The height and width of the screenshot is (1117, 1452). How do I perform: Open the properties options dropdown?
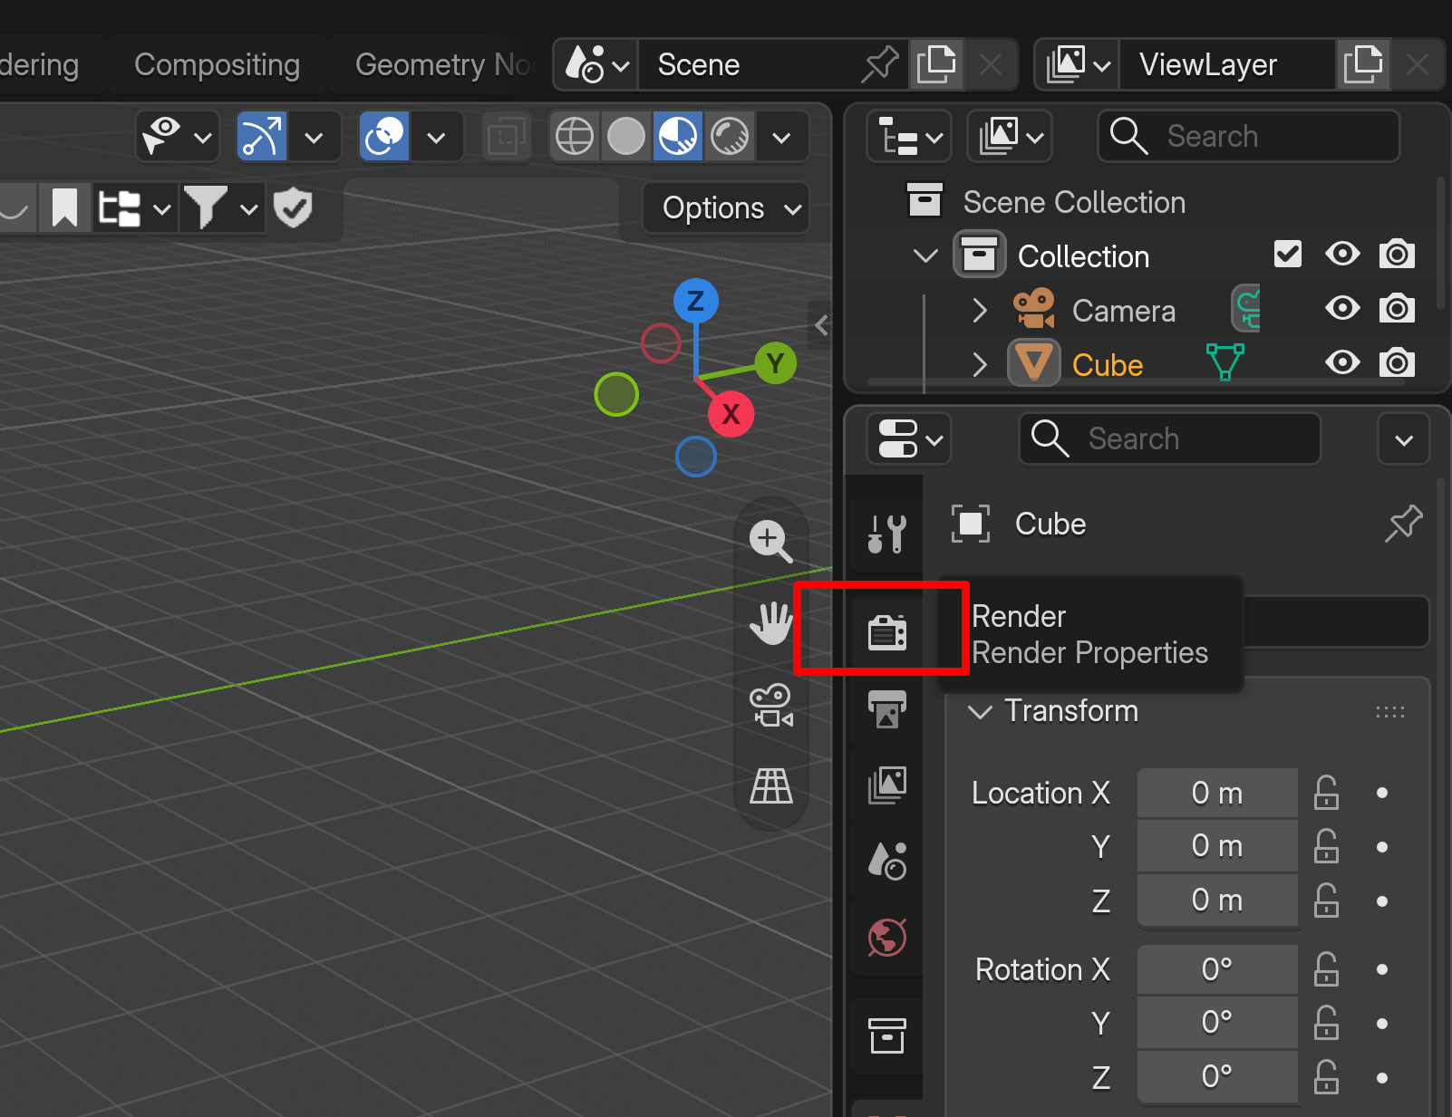1404,439
